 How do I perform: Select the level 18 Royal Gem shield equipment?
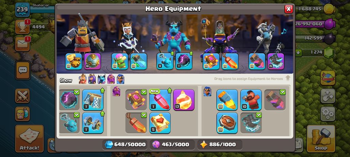tap(227, 123)
